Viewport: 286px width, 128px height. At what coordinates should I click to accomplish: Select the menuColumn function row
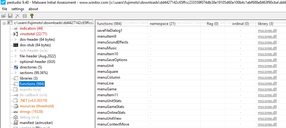(191, 77)
